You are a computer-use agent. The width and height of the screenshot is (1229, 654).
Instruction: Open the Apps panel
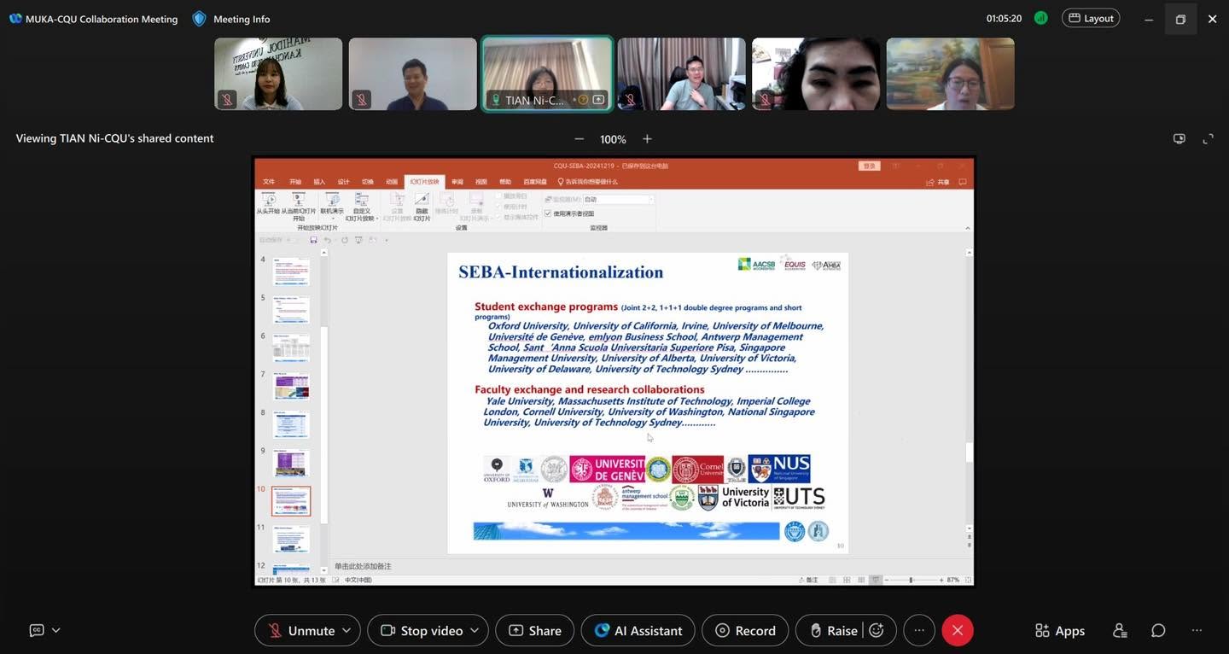pyautogui.click(x=1060, y=630)
